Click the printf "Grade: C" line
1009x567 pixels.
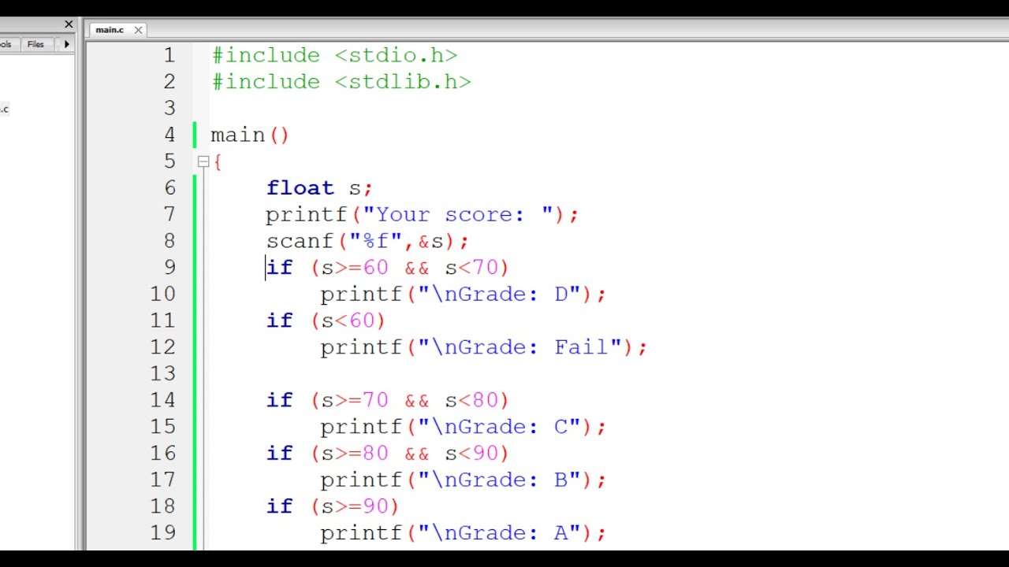pos(464,428)
